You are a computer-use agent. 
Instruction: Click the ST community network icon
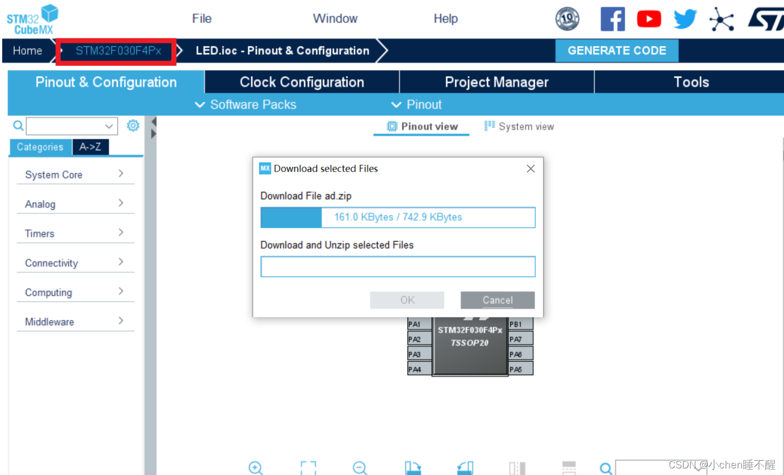tap(721, 19)
